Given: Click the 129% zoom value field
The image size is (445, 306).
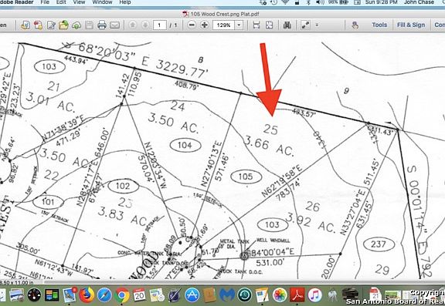Looking at the screenshot, I should pyautogui.click(x=223, y=25).
